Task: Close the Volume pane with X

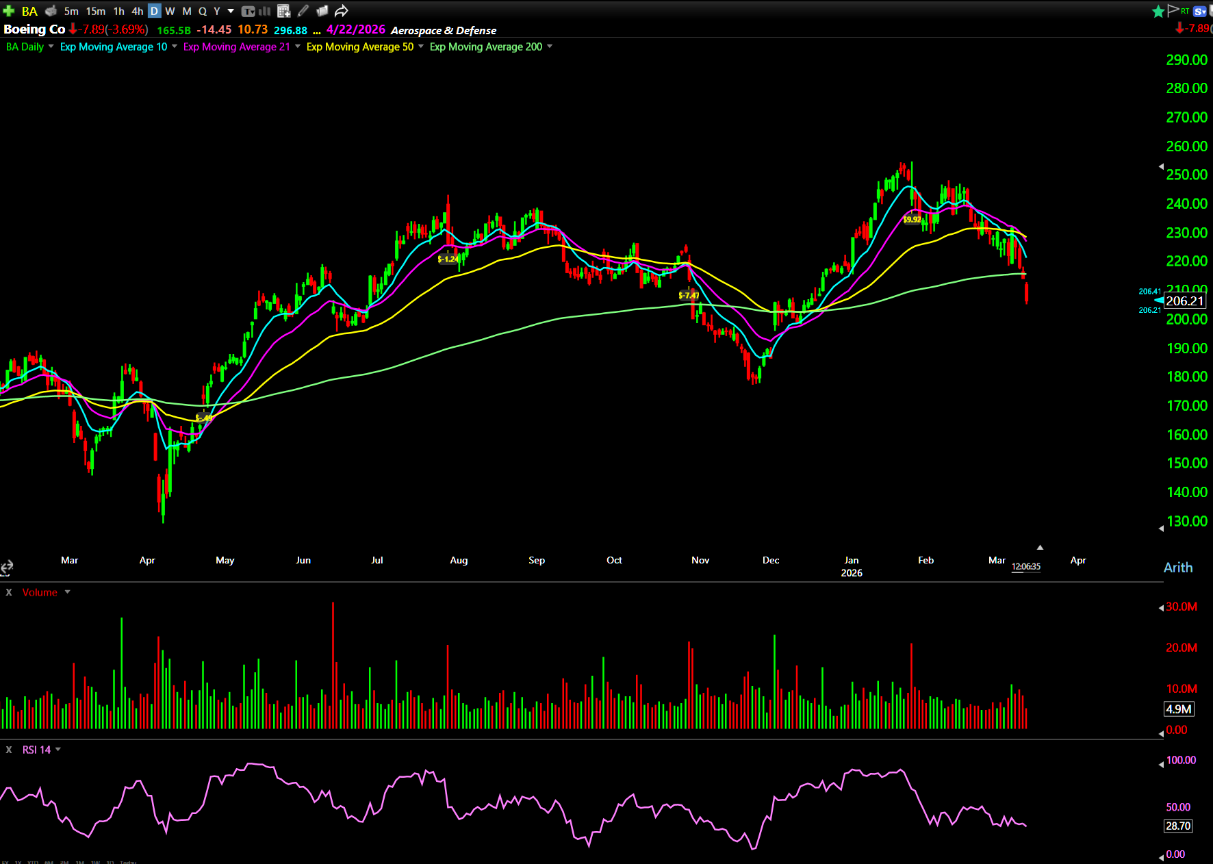Action: click(9, 592)
